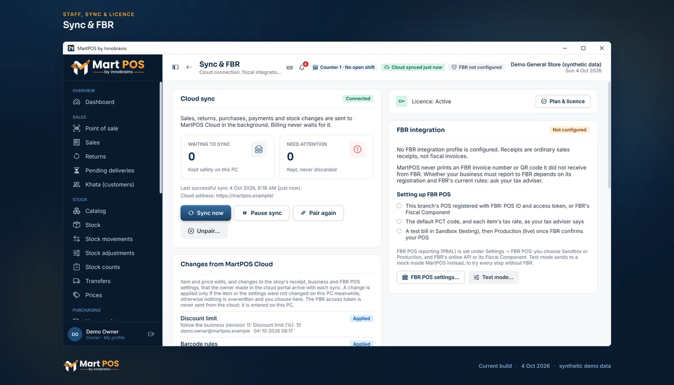Click the Licence: Active text
The image size is (674, 385).
click(x=431, y=102)
